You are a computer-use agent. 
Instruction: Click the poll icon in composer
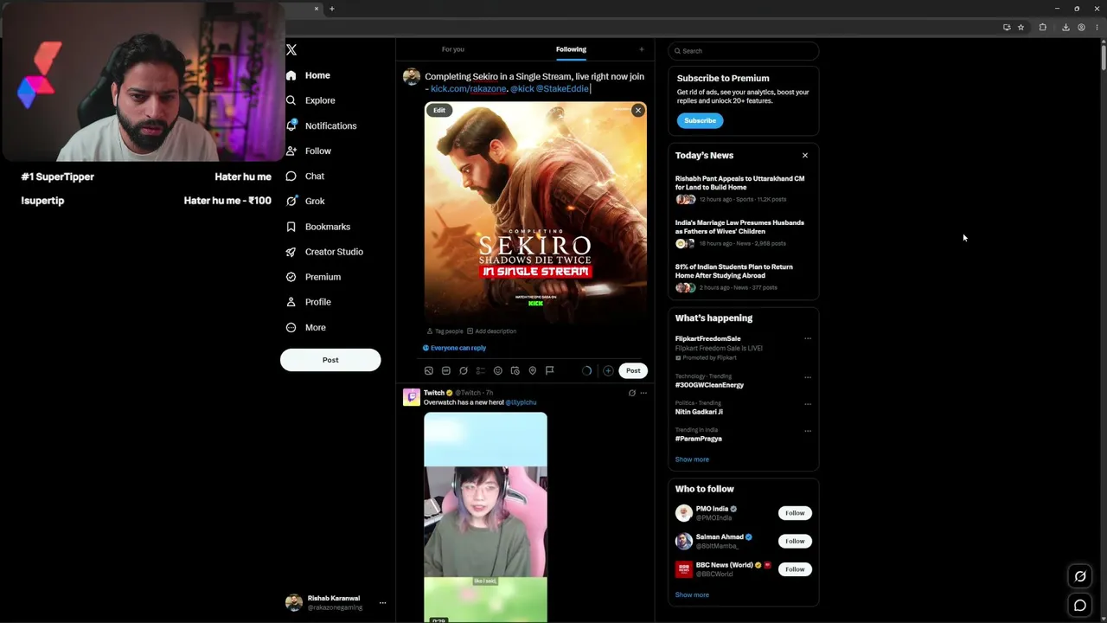pyautogui.click(x=481, y=371)
